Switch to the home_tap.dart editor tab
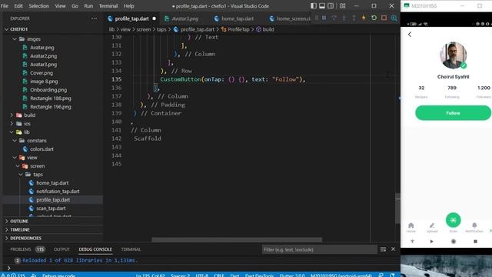The width and height of the screenshot is (492, 277). click(238, 18)
